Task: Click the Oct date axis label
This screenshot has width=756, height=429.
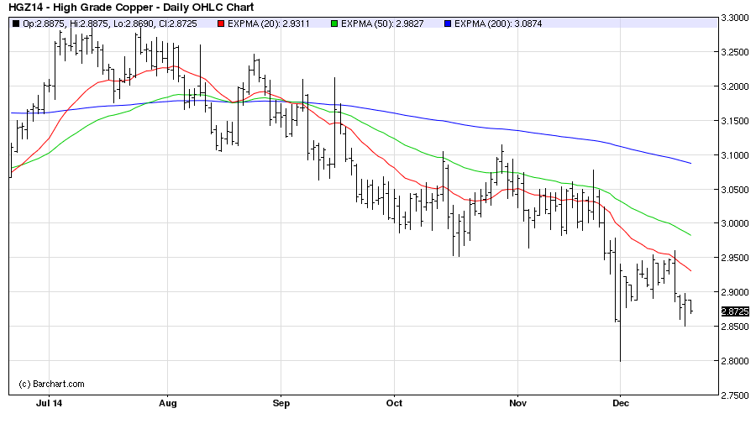Action: (393, 403)
